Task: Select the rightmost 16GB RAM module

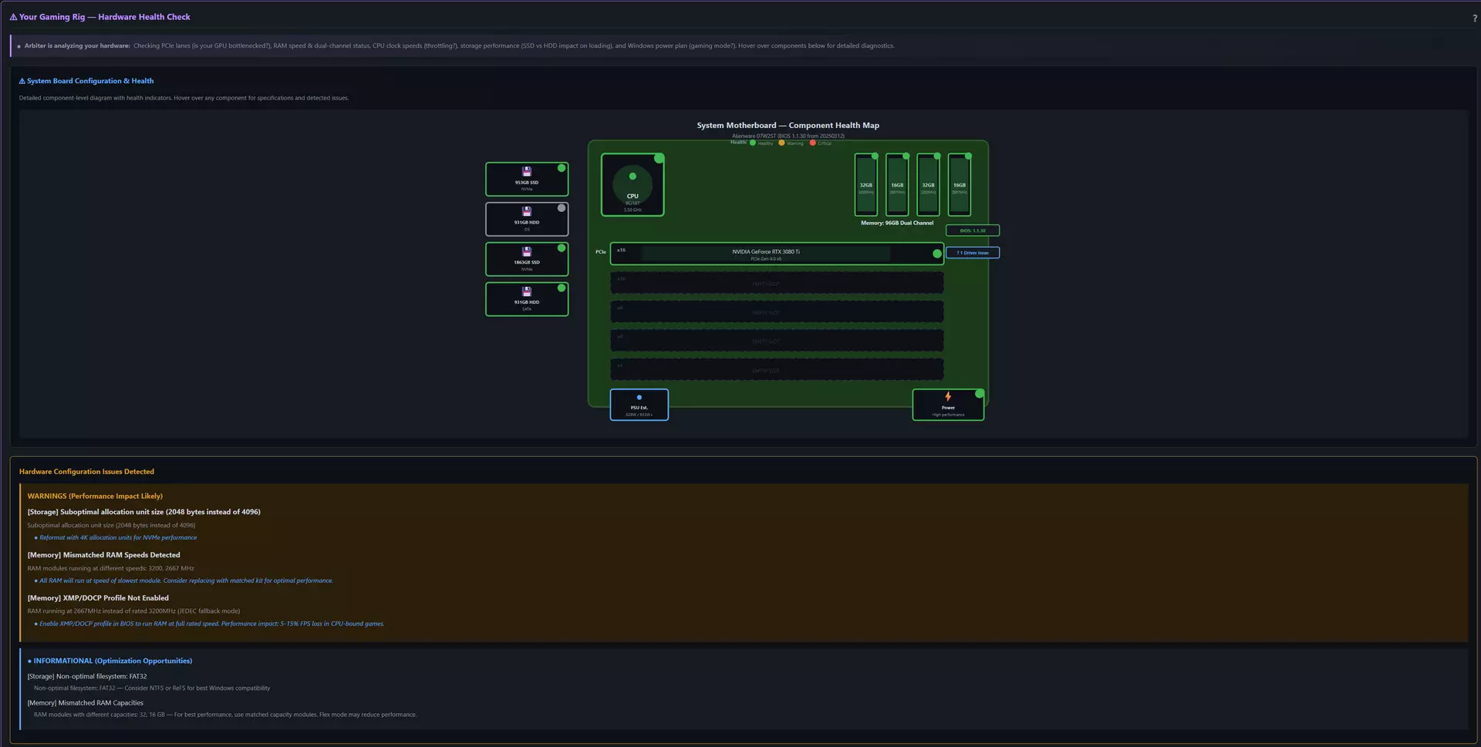Action: tap(959, 185)
